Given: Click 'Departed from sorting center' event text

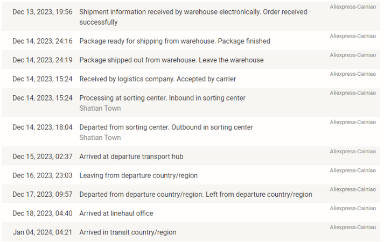Looking at the screenshot, I should click(166, 127).
